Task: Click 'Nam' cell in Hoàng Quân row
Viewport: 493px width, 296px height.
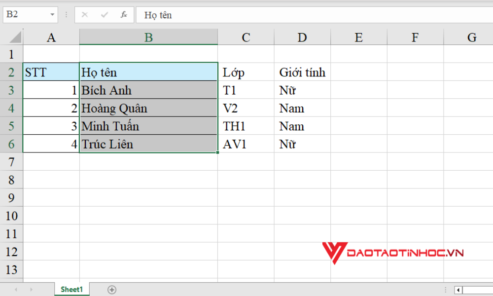Action: click(x=302, y=108)
